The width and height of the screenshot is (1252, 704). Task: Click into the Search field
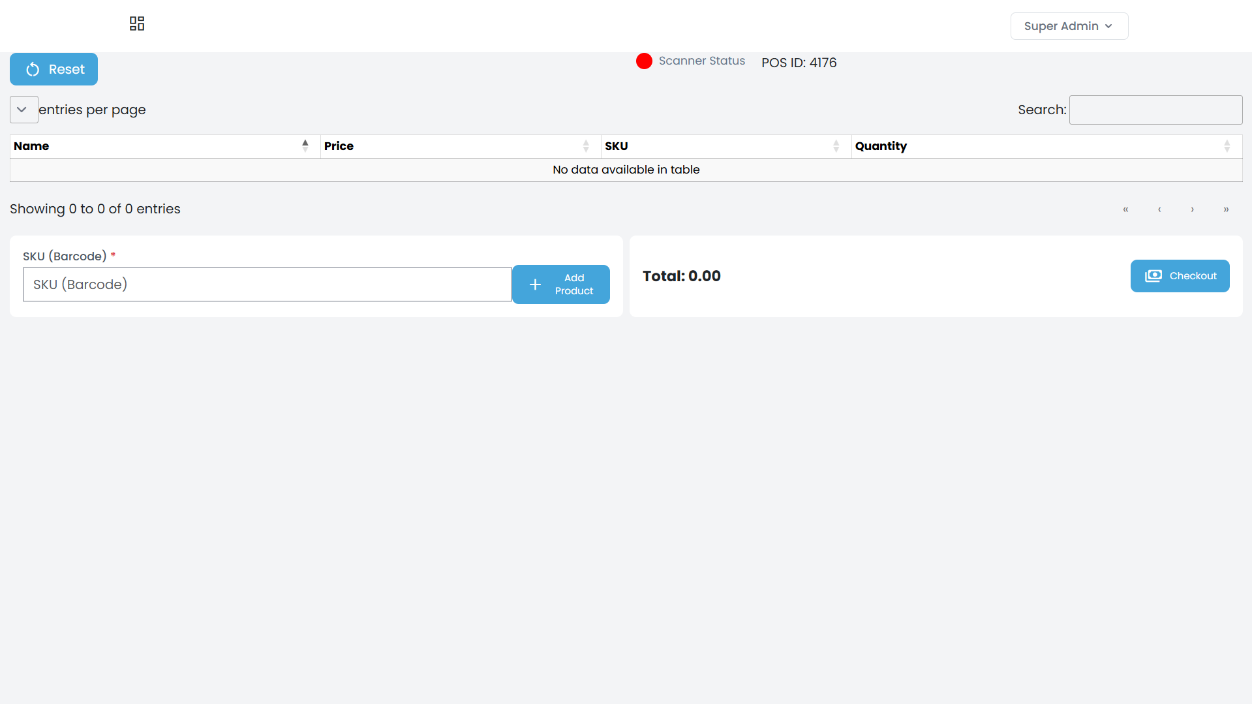coord(1155,110)
